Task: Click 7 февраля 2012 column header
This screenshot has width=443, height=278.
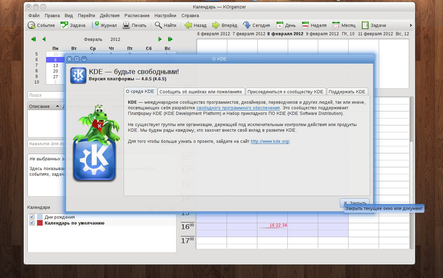Action: click(x=249, y=34)
